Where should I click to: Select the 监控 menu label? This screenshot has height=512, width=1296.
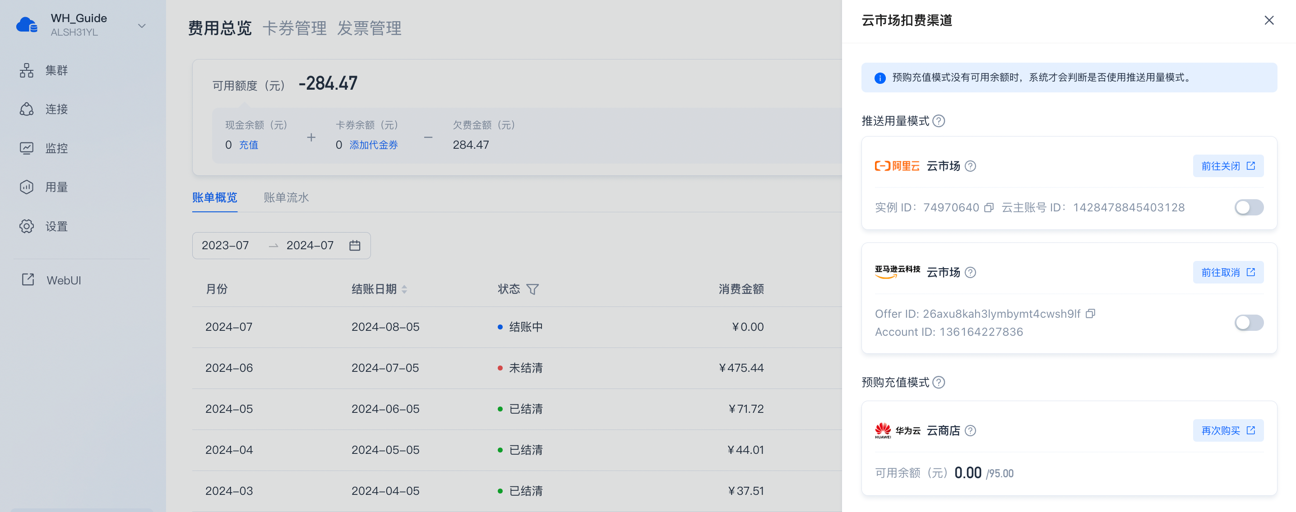56,148
